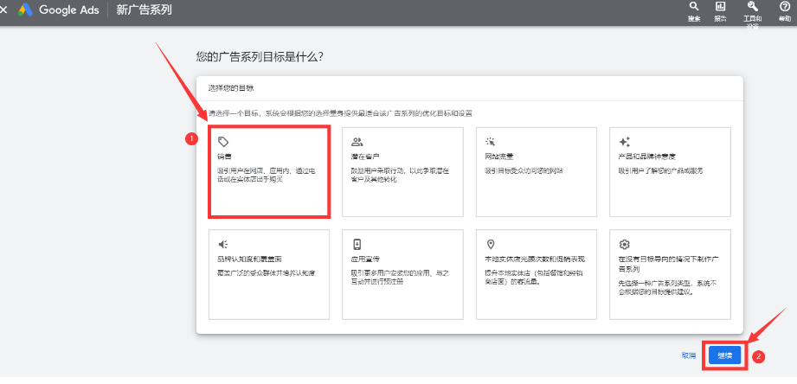
Task: Click the price tag icon for 销售
Action: pos(223,141)
